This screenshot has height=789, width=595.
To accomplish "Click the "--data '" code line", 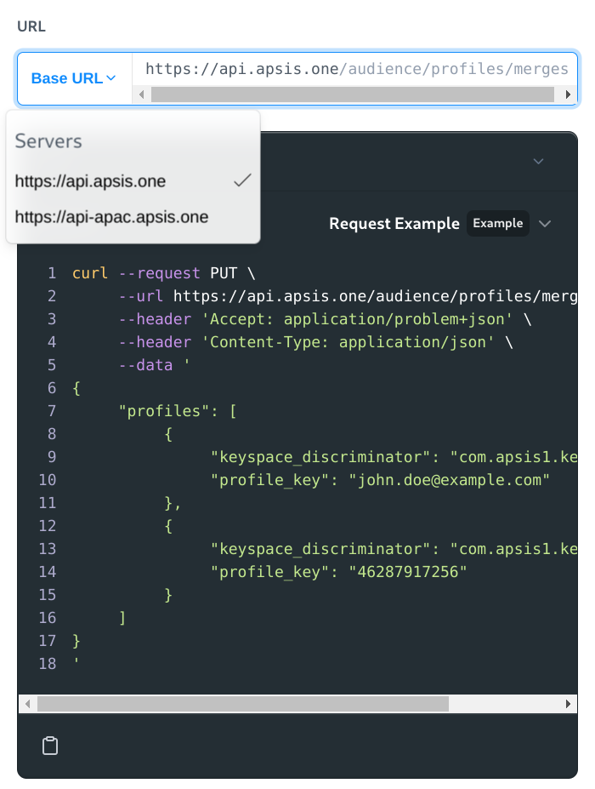I will [x=155, y=365].
